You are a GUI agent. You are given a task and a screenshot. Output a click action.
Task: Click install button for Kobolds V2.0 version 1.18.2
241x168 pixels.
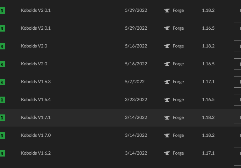pyautogui.click(x=237, y=46)
